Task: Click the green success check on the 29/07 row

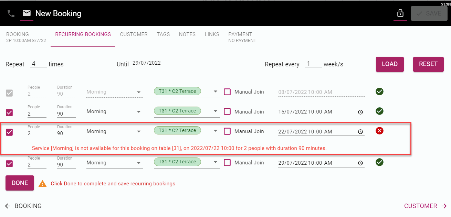Action: coord(379,162)
